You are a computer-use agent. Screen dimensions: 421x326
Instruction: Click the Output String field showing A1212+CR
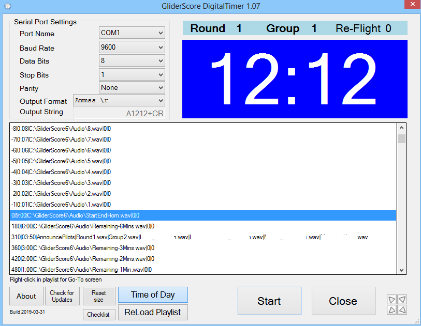pos(119,113)
